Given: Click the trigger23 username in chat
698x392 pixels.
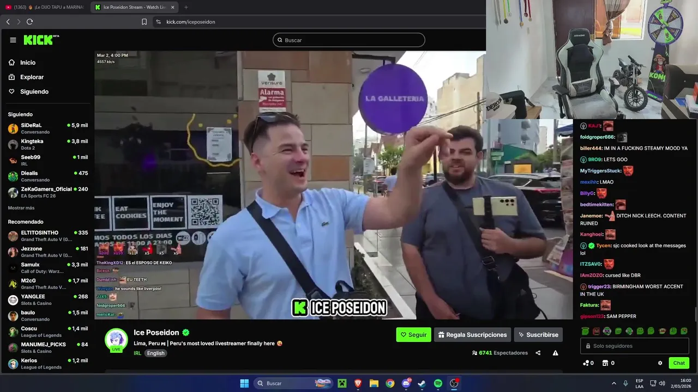Looking at the screenshot, I should [x=599, y=286].
